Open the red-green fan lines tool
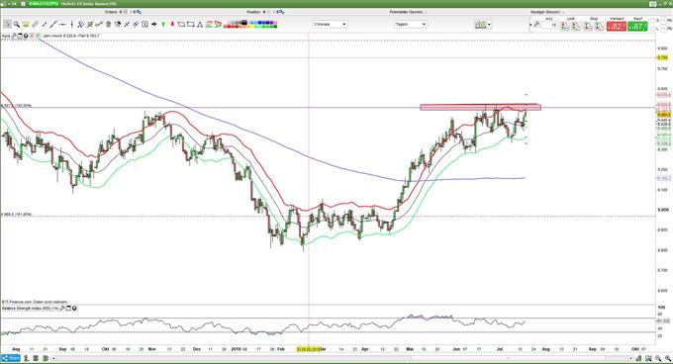Screen dimensions: 673x364 click(x=218, y=25)
